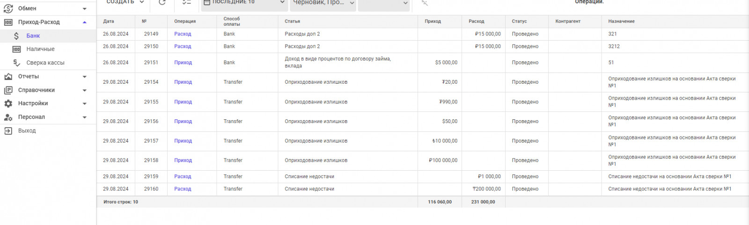Click the Выход logout icon
The height and width of the screenshot is (225, 749).
tap(8, 131)
